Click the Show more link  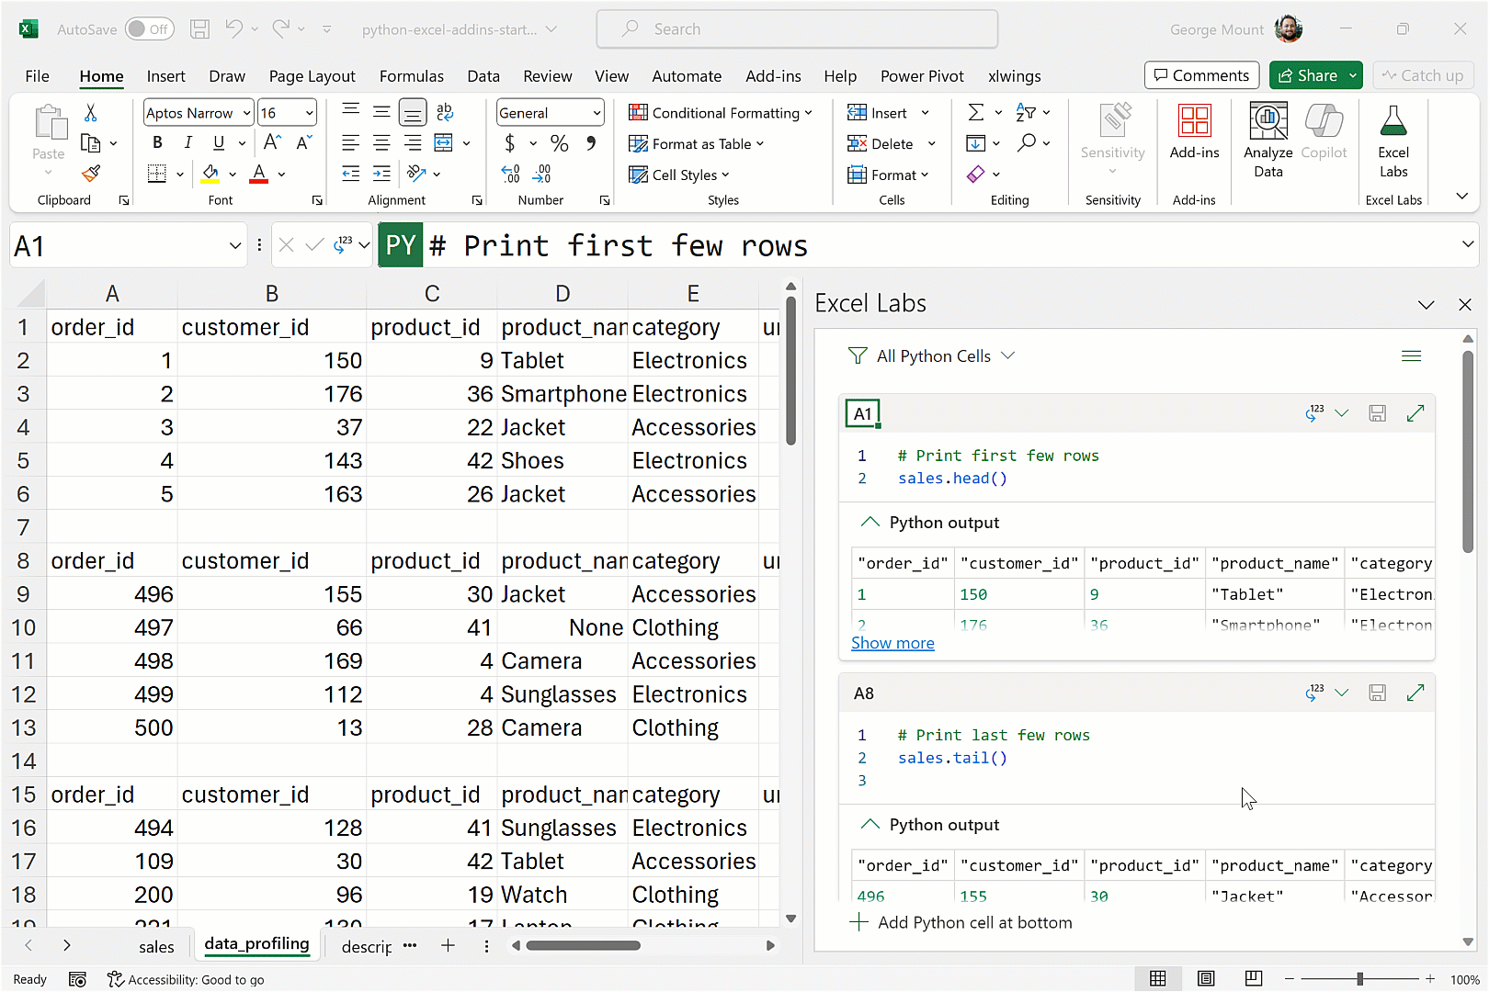(x=892, y=643)
